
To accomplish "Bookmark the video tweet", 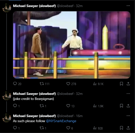I will click(x=121, y=84).
